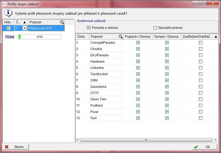The width and height of the screenshot is (221, 153).
Task: Click the Storno cancel button
Action: [16, 147]
